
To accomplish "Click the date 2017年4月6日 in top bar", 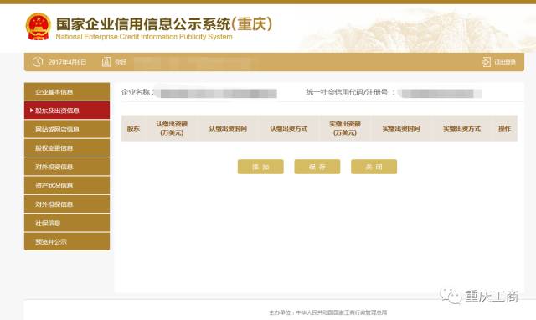I will tap(67, 62).
